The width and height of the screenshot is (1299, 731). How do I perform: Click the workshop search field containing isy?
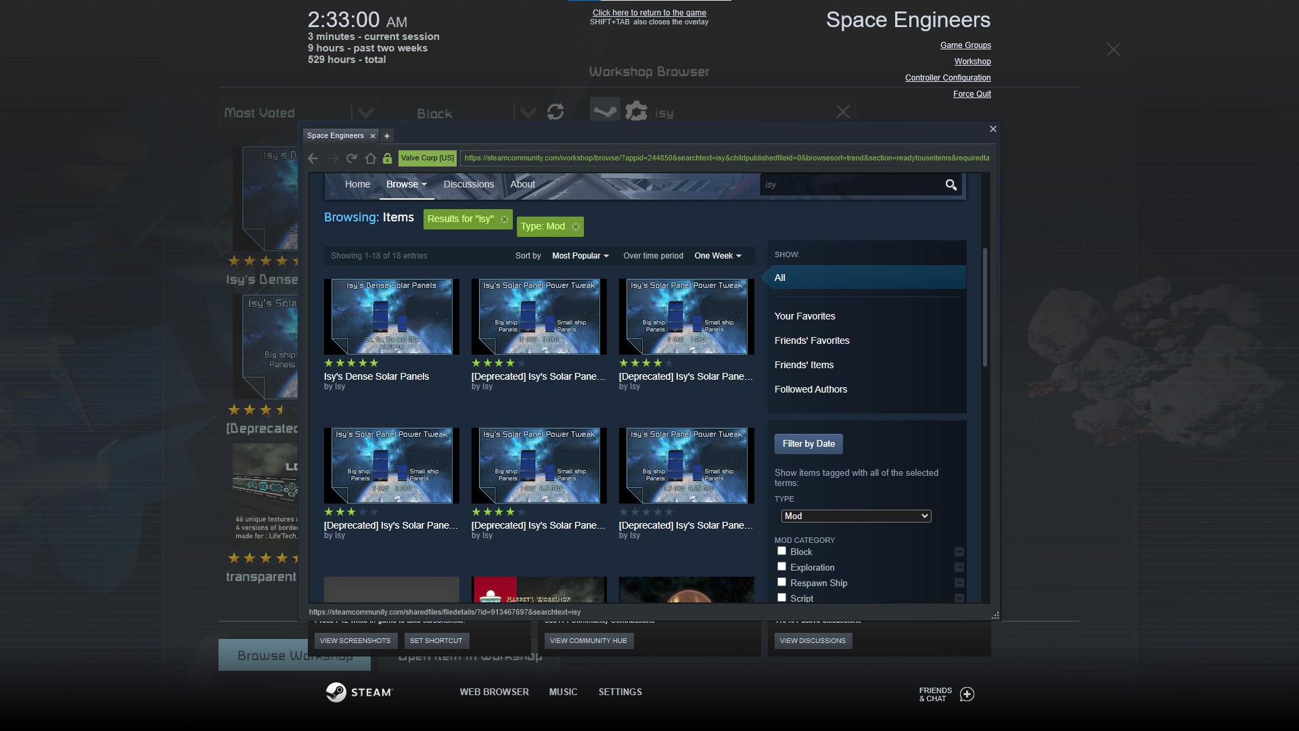click(851, 185)
